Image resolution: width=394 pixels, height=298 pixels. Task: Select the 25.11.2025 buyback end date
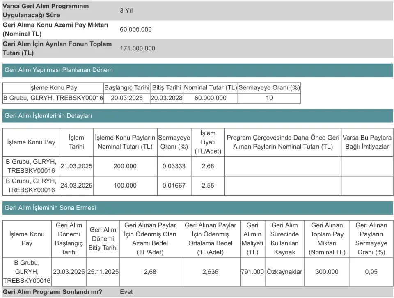click(x=103, y=272)
